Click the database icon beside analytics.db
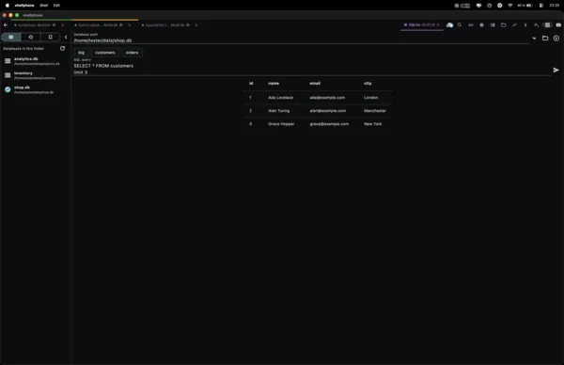The height and width of the screenshot is (365, 564). click(x=8, y=61)
